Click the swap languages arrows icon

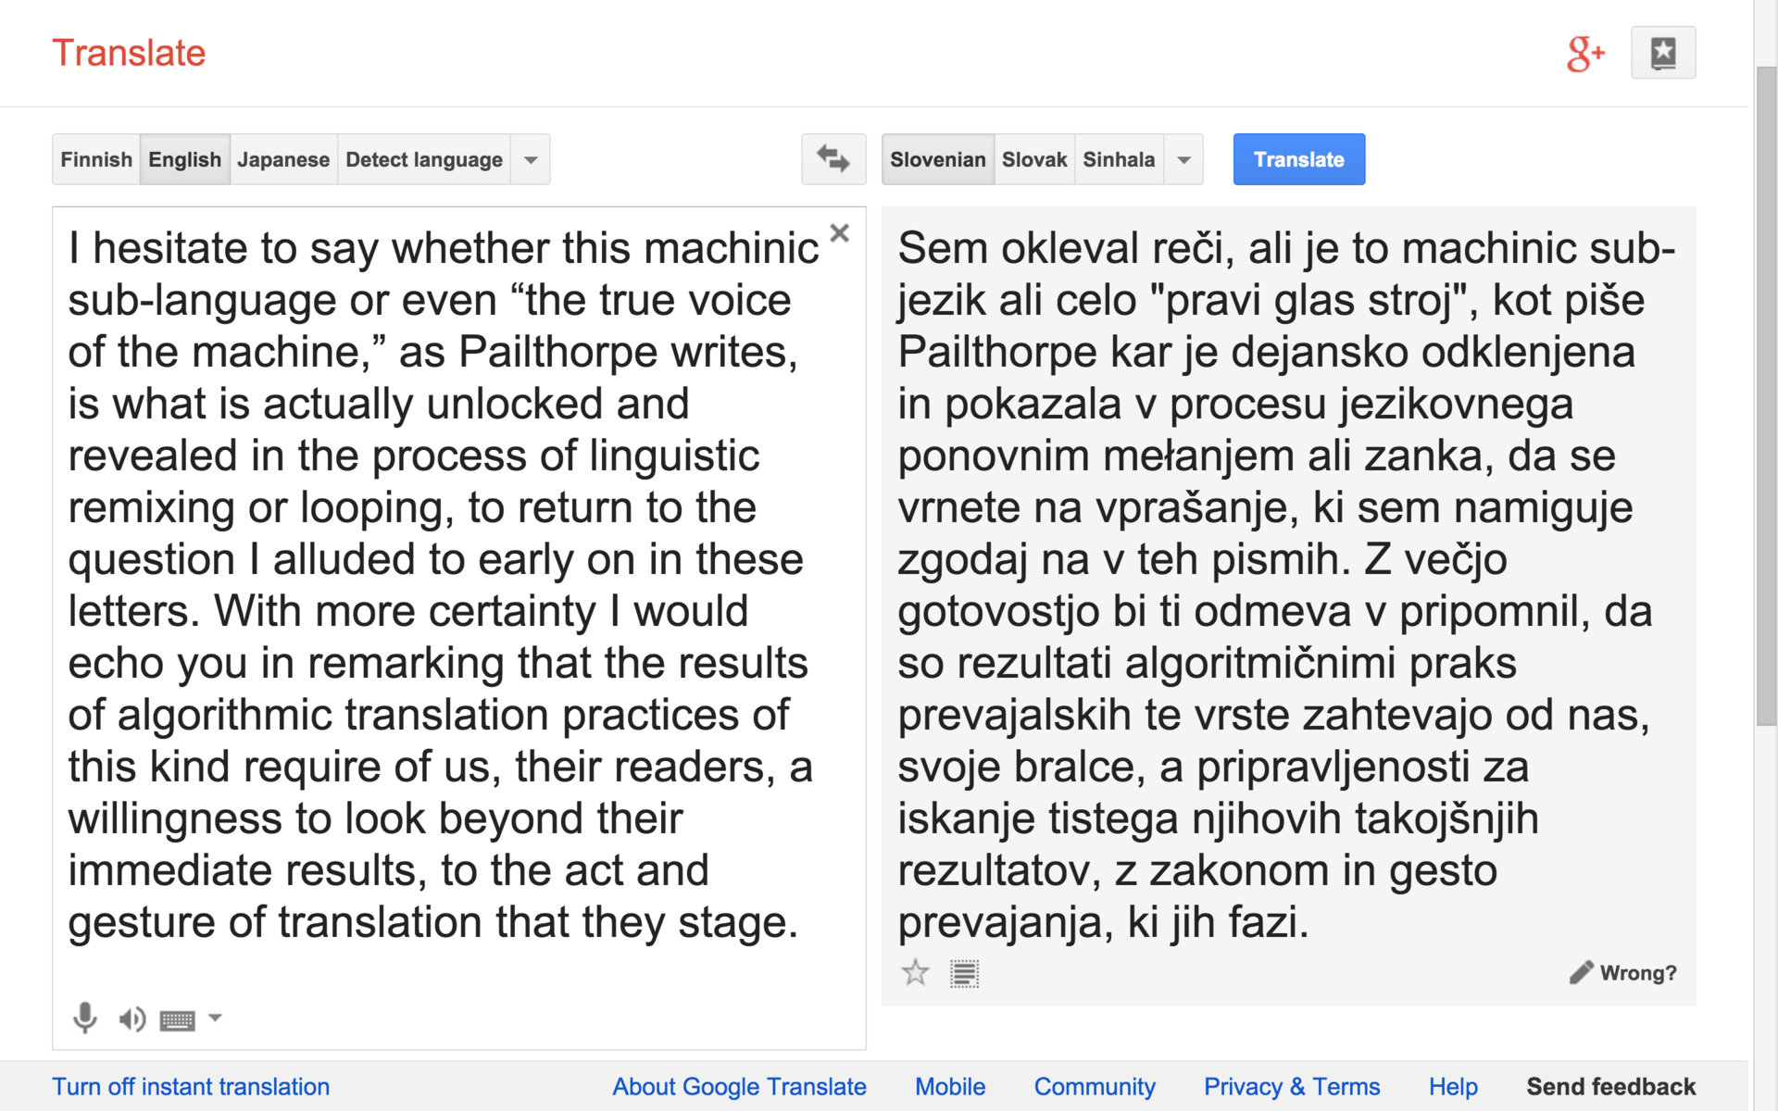pyautogui.click(x=833, y=159)
